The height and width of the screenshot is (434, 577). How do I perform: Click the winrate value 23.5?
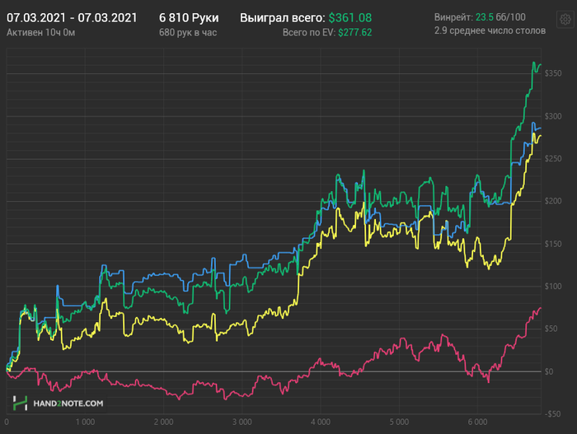(485, 17)
